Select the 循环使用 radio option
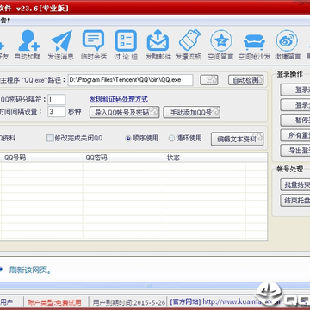The height and width of the screenshot is (310, 310). pyautogui.click(x=171, y=139)
